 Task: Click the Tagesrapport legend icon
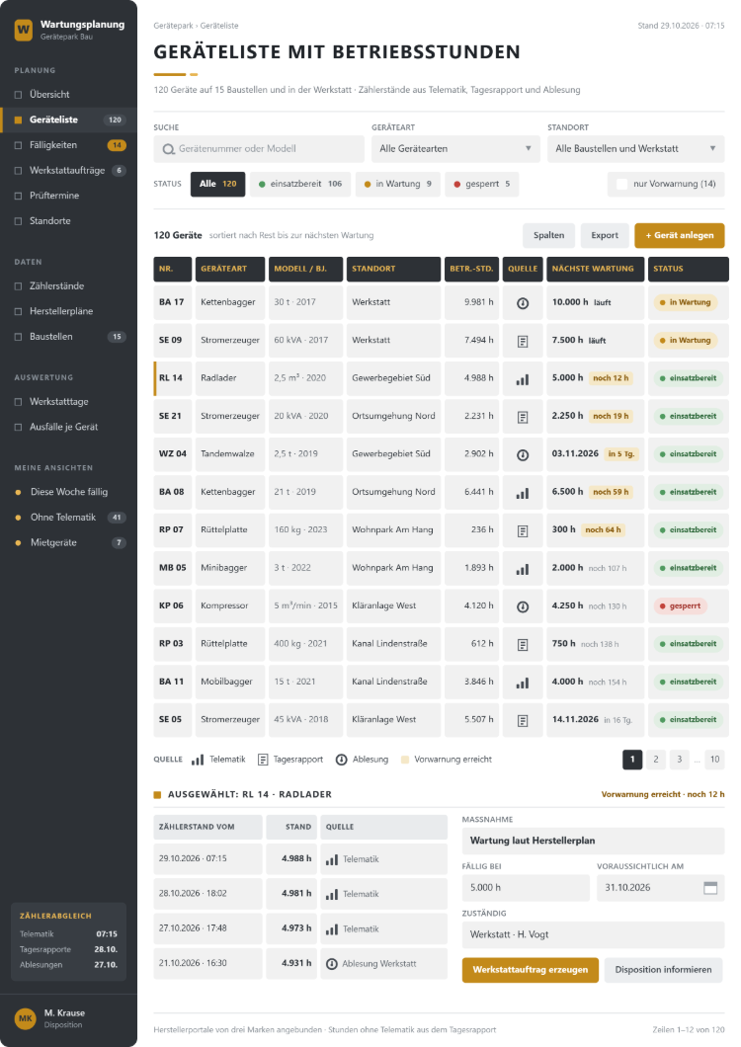(x=263, y=760)
